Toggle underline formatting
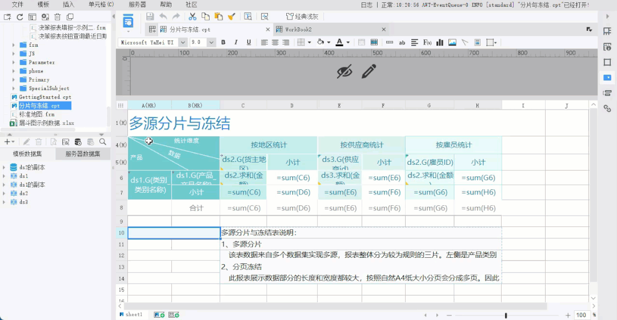 249,42
